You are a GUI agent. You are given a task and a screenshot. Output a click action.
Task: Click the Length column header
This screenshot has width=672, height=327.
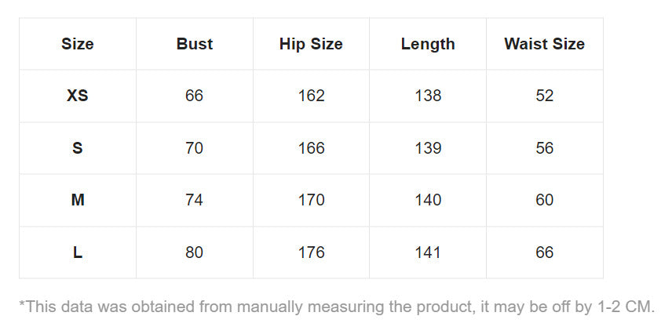428,44
